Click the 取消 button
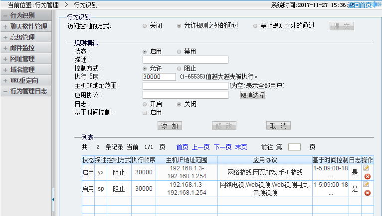Screen dimensions: 382x216 point(278,126)
